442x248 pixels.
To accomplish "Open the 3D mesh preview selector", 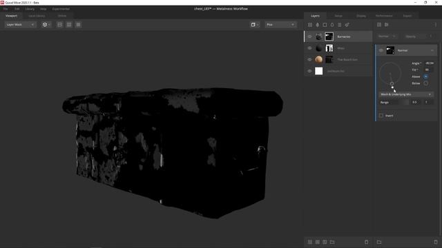I will click(x=46, y=25).
